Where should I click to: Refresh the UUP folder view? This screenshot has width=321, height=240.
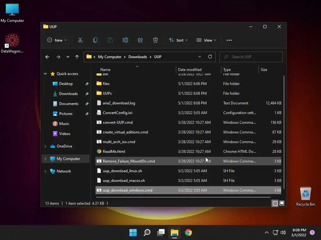tap(210, 57)
